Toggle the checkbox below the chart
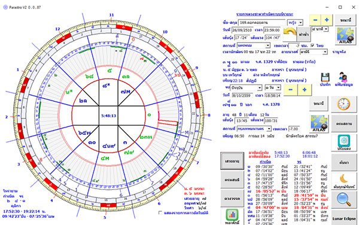The height and width of the screenshot is (225, 359). (x=160, y=213)
